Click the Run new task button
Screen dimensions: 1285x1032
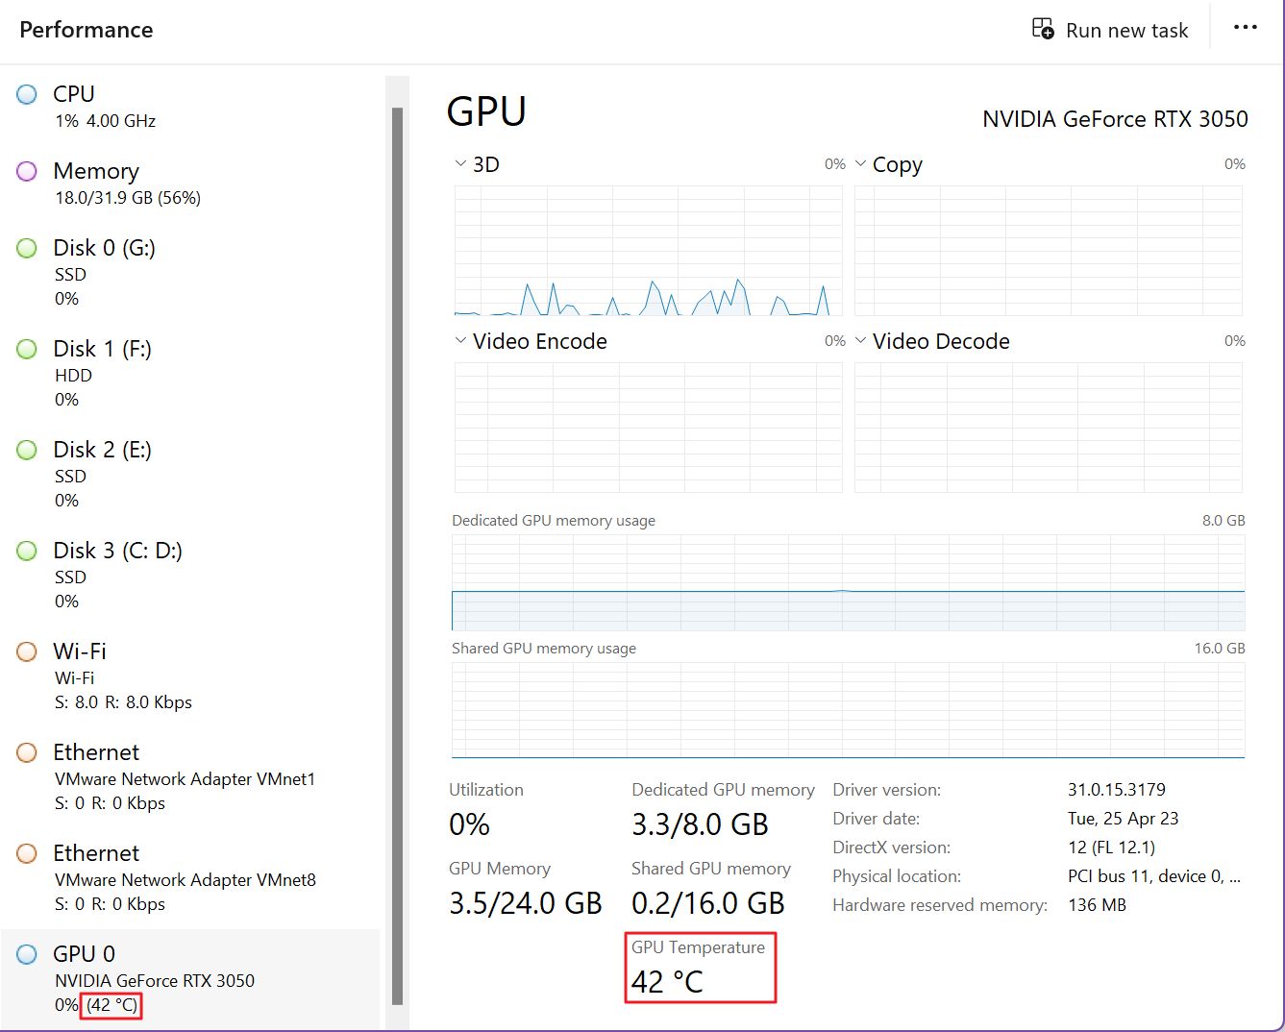[1110, 29]
